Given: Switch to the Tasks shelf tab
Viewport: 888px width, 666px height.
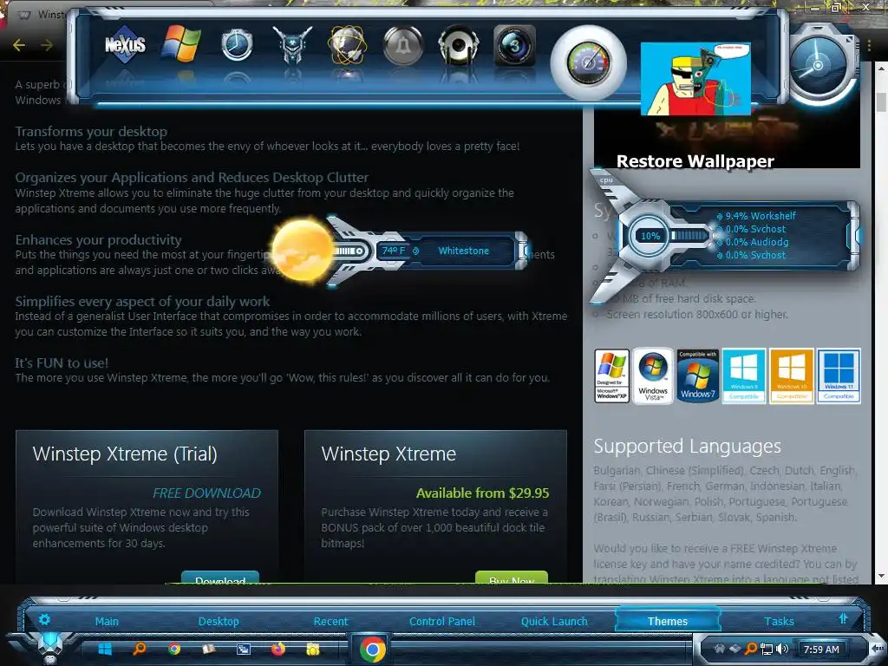Looking at the screenshot, I should [x=779, y=621].
